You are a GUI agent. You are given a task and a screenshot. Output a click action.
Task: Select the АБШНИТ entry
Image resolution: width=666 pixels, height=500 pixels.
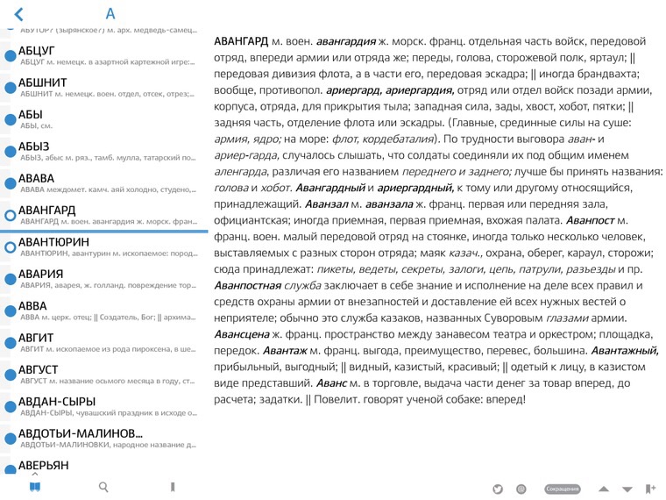tap(104, 88)
